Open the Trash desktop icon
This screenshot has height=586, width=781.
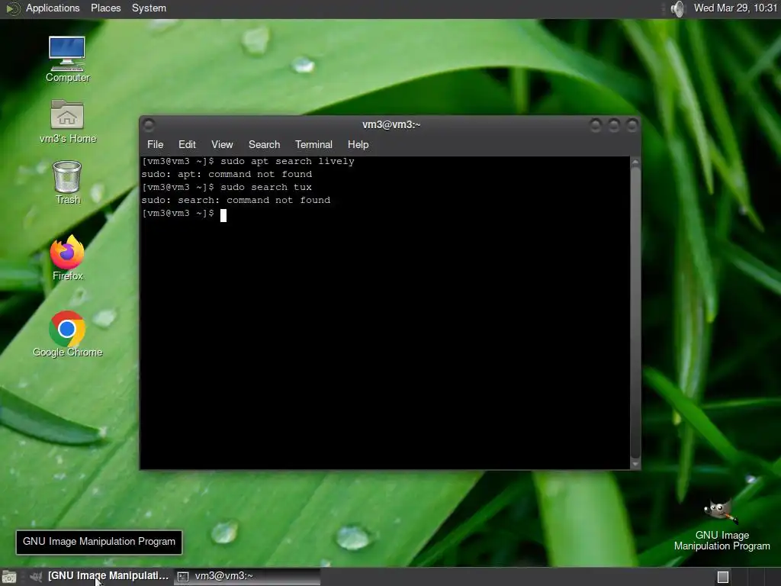point(67,182)
